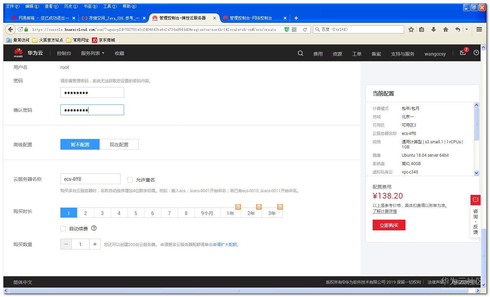Enable the 自动续费 checkbox
The image size is (490, 297).
[63, 229]
